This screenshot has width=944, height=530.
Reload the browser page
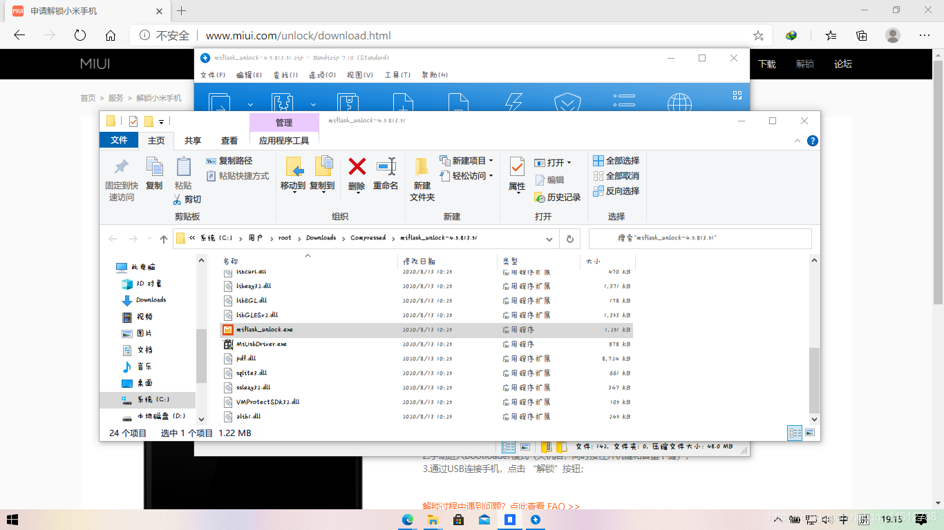click(79, 35)
